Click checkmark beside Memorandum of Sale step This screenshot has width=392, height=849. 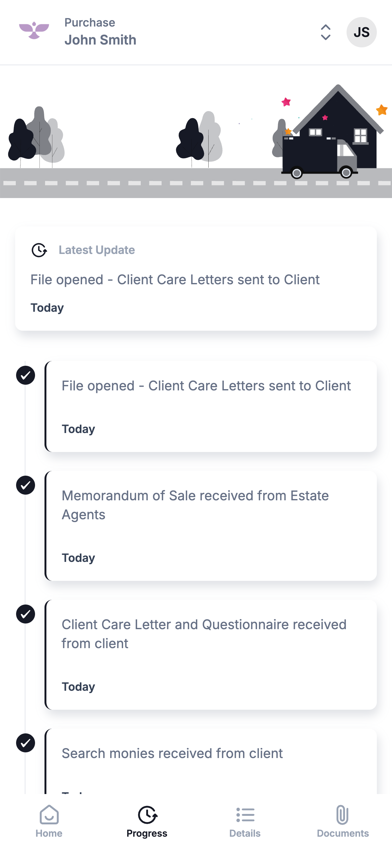click(x=26, y=485)
